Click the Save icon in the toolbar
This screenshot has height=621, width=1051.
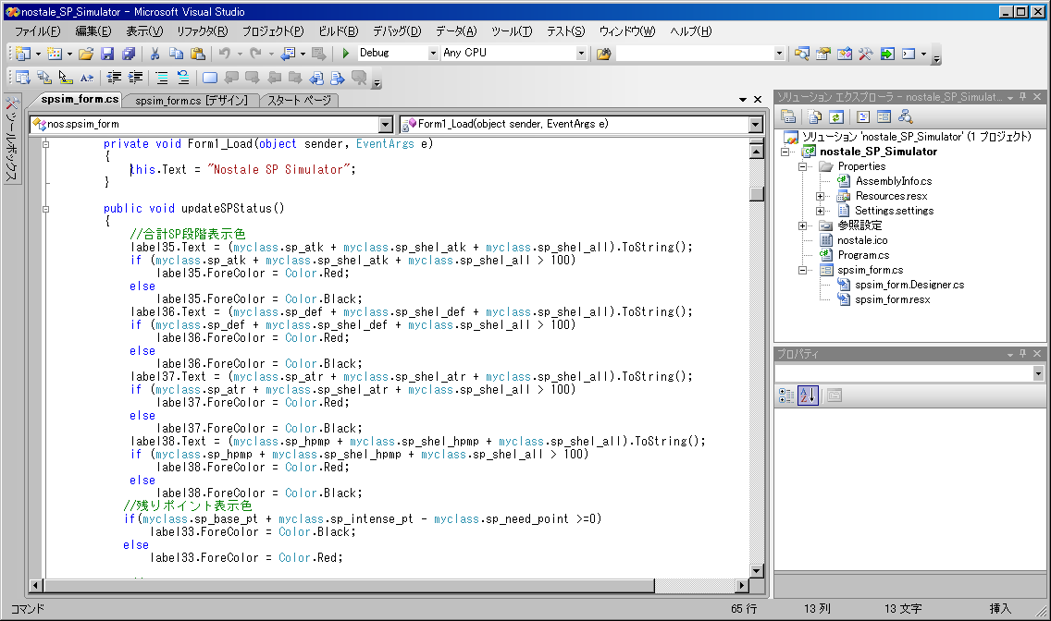coord(107,54)
